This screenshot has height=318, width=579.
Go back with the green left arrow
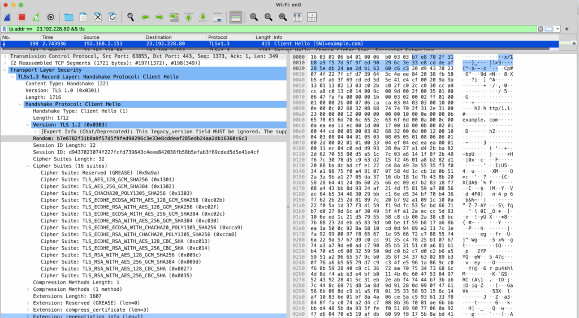point(145,18)
